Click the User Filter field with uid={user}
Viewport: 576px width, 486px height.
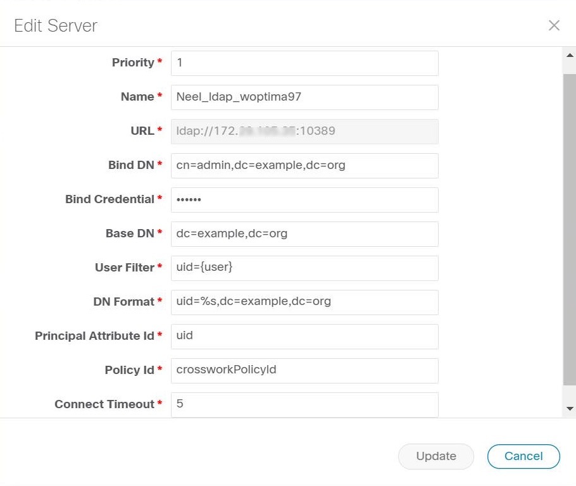click(304, 268)
